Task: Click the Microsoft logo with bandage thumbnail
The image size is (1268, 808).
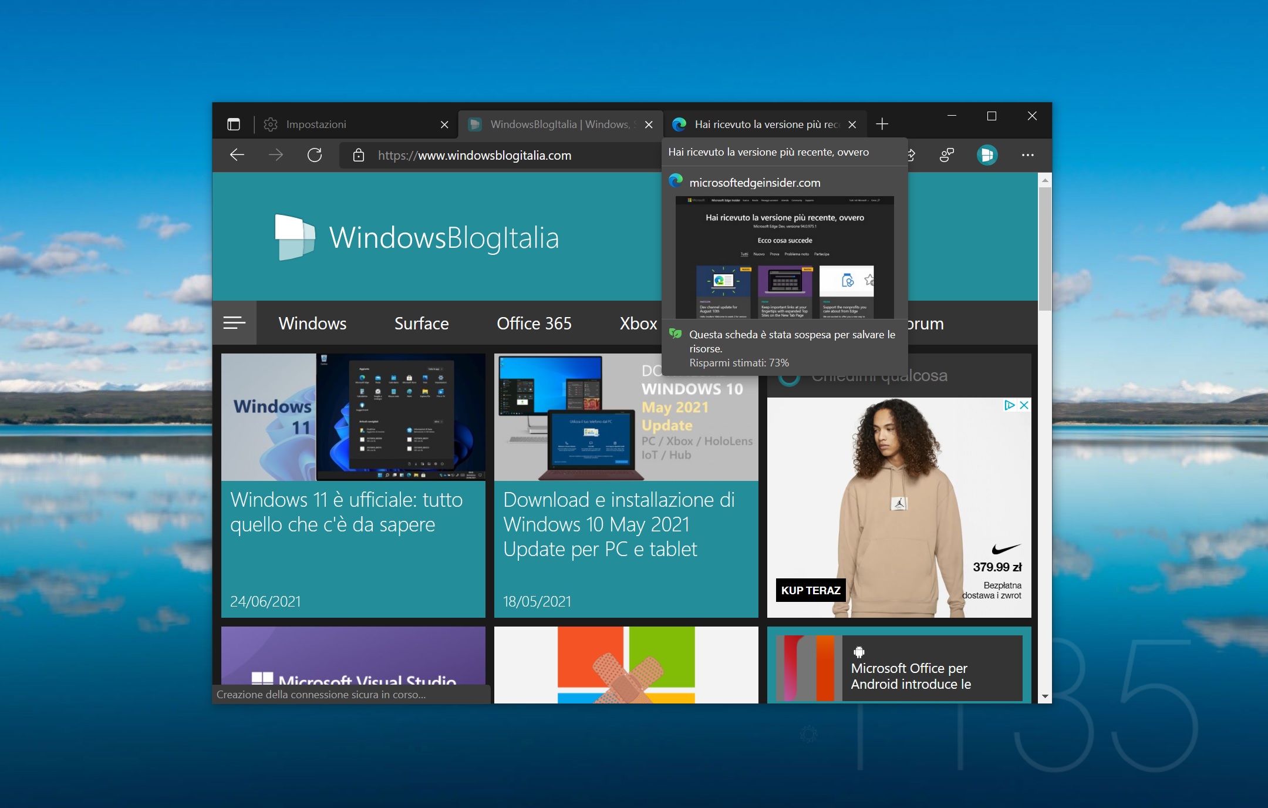Action: 626,665
